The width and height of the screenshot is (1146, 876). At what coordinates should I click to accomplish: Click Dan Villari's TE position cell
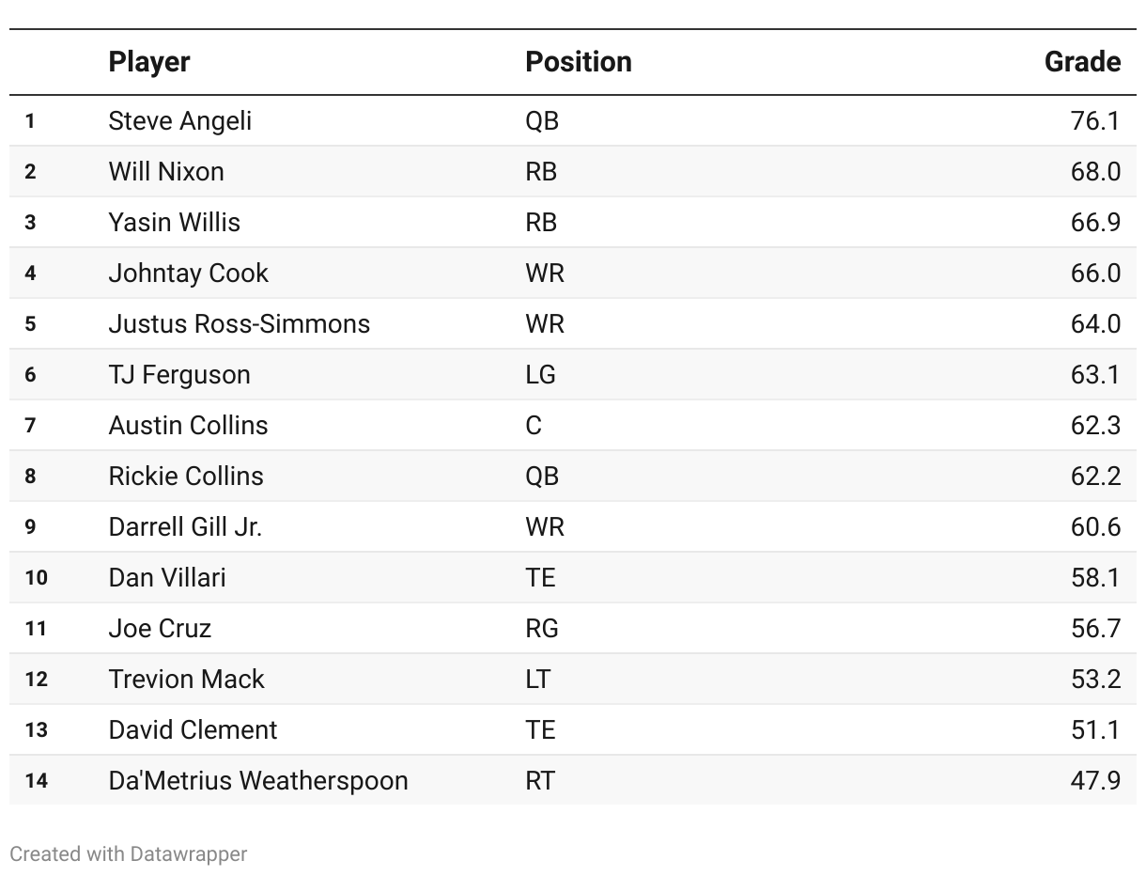tap(541, 578)
